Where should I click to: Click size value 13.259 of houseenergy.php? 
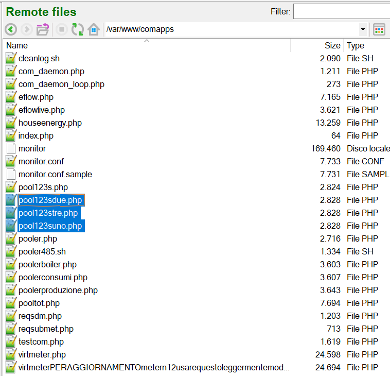tap(328, 123)
